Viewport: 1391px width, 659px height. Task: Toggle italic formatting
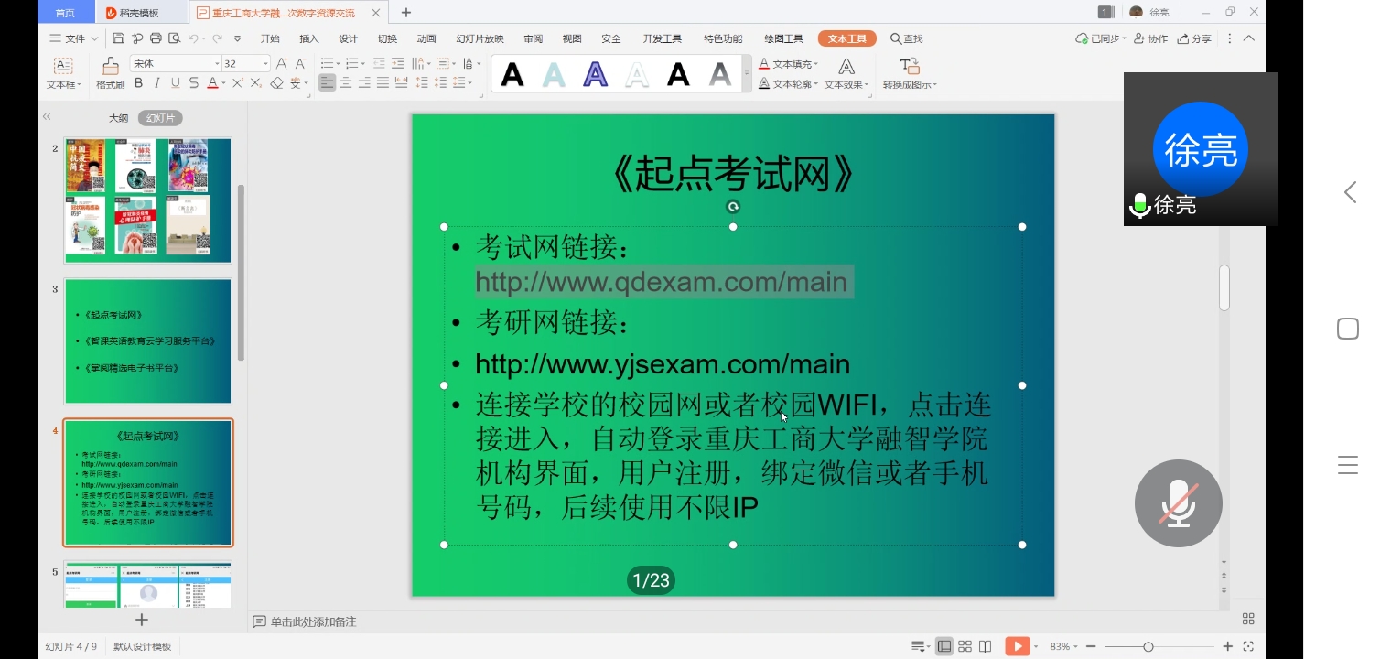(157, 83)
